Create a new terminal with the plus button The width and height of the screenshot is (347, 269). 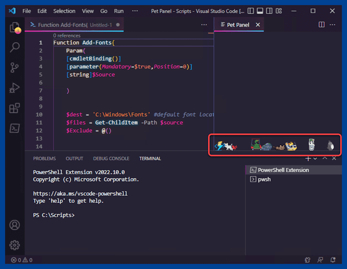click(308, 159)
